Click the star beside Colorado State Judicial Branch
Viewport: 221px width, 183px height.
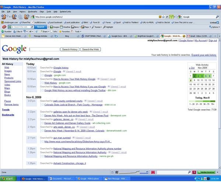(43, 105)
